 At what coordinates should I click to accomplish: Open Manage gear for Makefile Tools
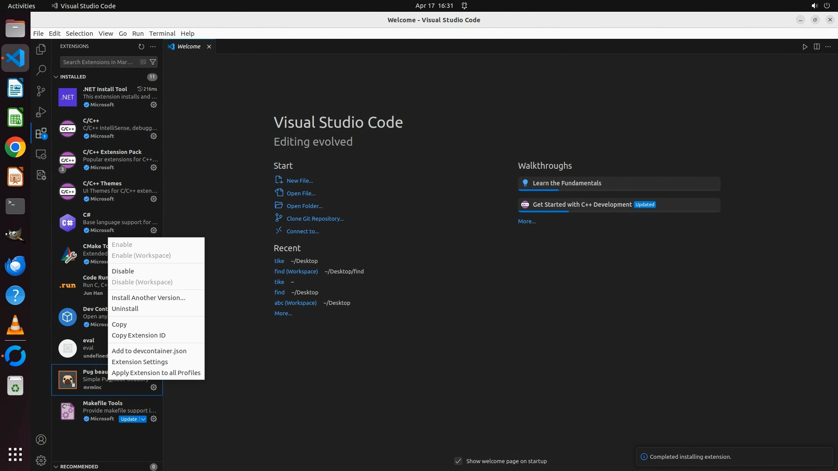click(154, 419)
